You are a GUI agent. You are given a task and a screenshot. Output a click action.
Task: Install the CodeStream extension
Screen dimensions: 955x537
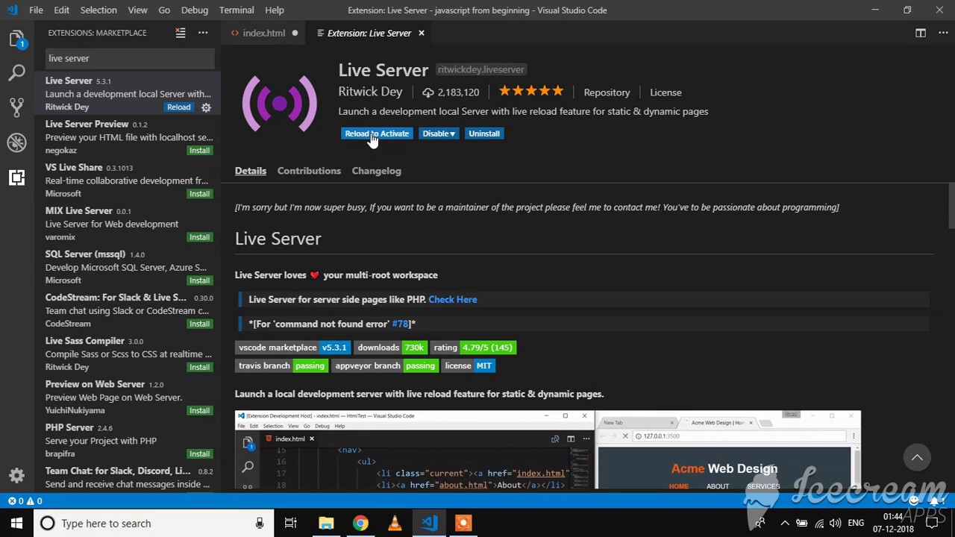[x=199, y=324]
